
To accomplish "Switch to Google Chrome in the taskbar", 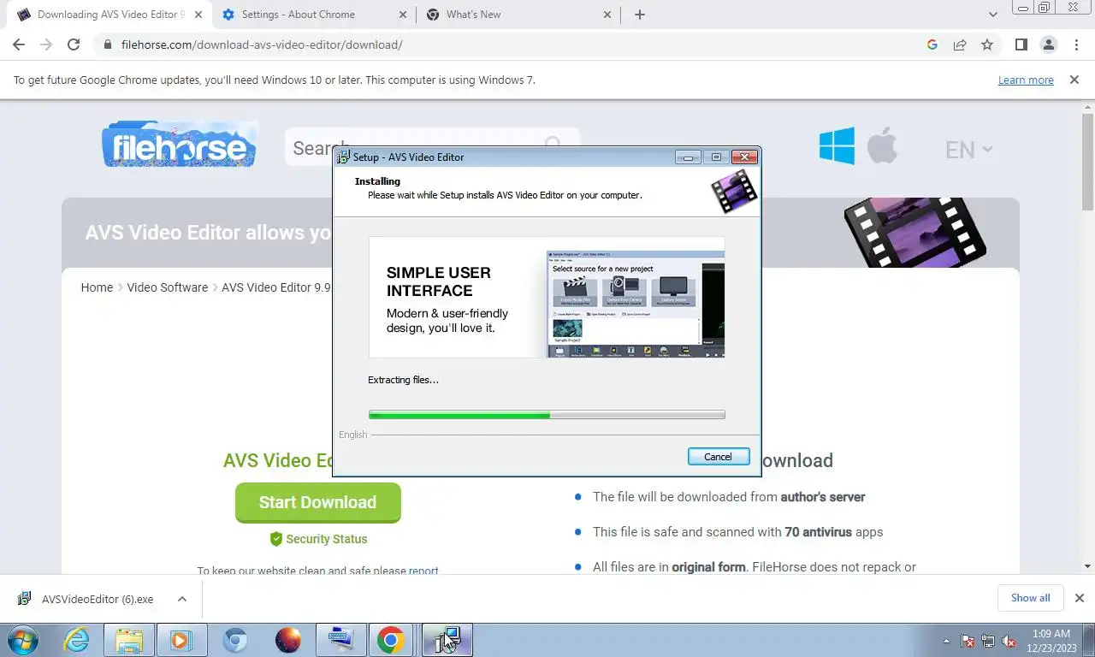I will click(391, 640).
